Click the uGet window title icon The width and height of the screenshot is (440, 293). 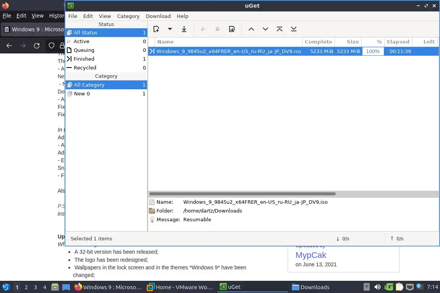coord(71,6)
